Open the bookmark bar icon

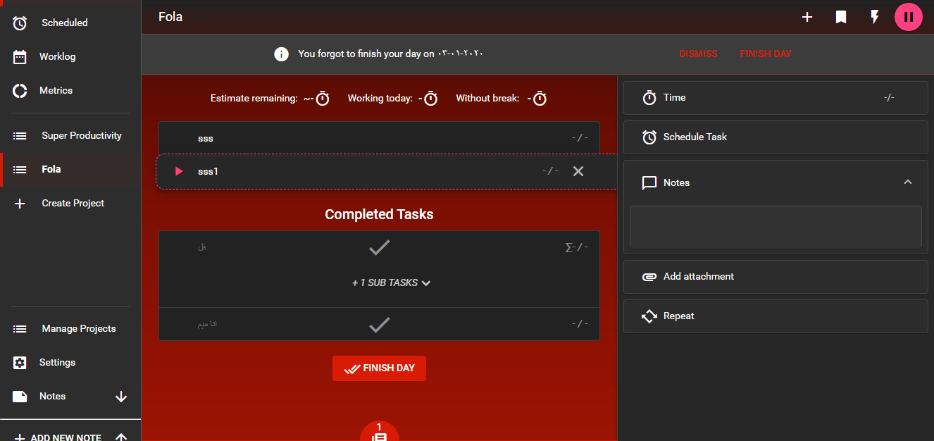tap(840, 17)
